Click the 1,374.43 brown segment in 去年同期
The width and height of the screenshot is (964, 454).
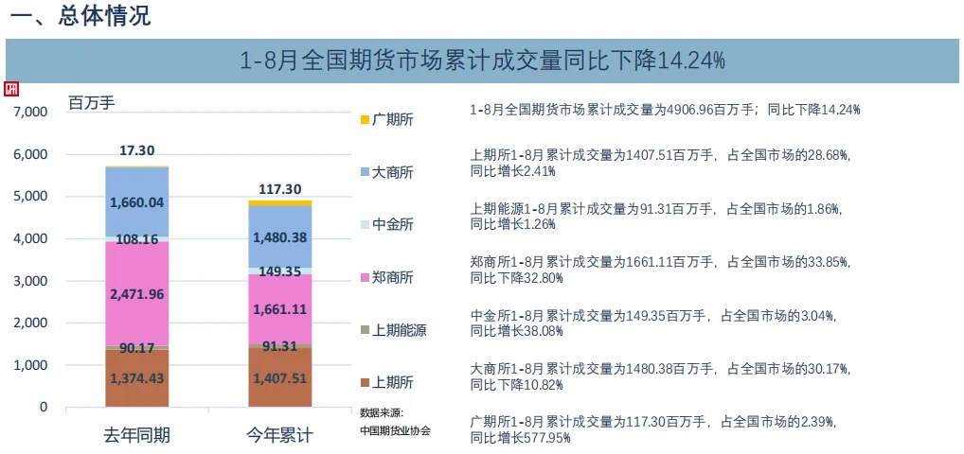tap(137, 377)
